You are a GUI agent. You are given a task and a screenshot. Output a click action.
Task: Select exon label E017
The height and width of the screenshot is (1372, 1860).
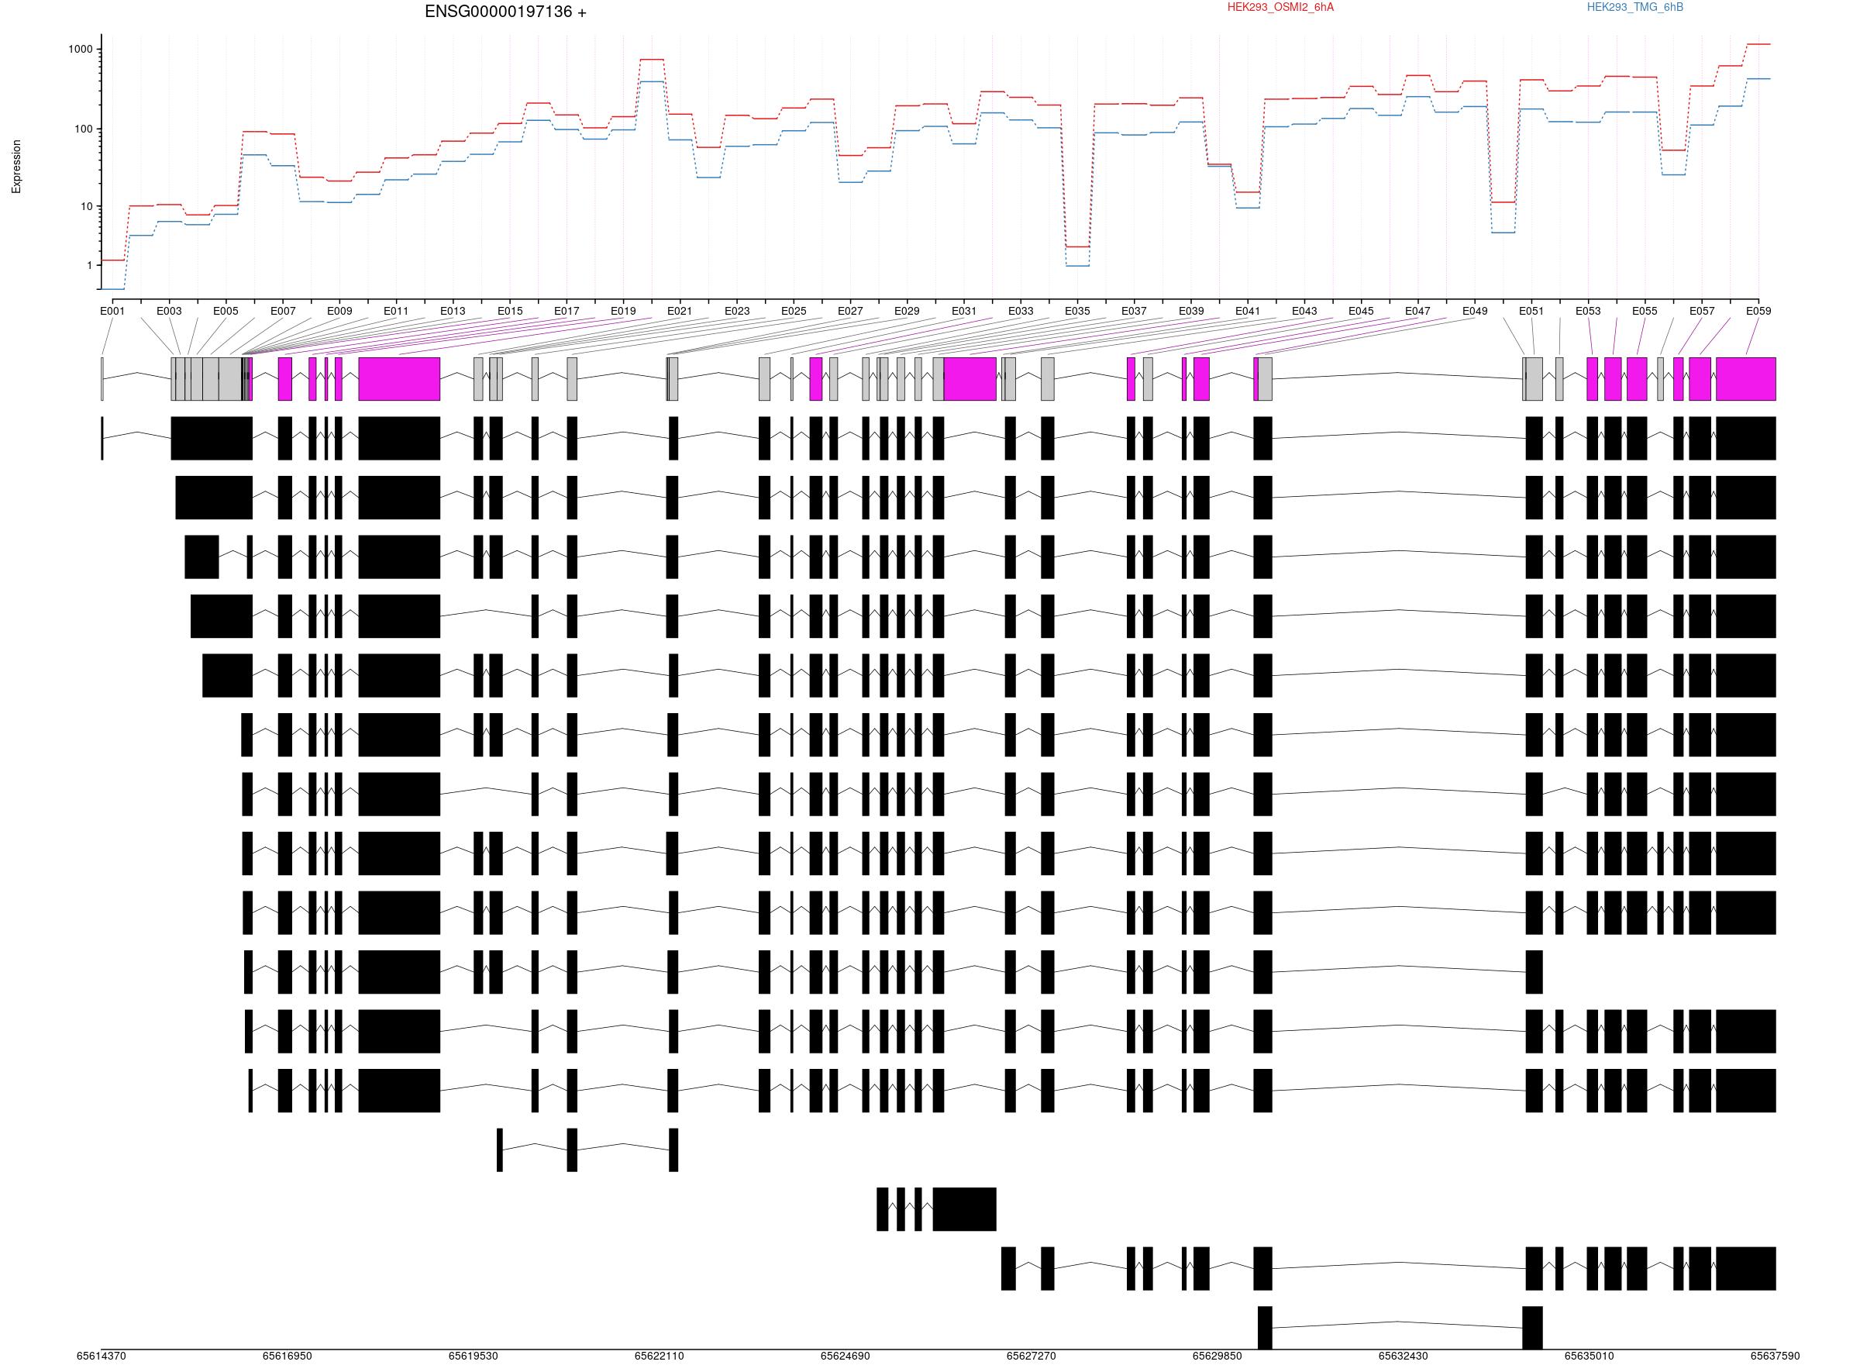point(567,312)
